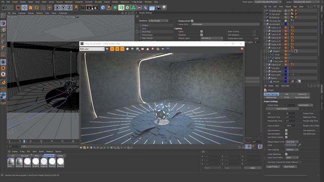Activate the Move tool
Screen dimensions: 324x182
coord(24,8)
